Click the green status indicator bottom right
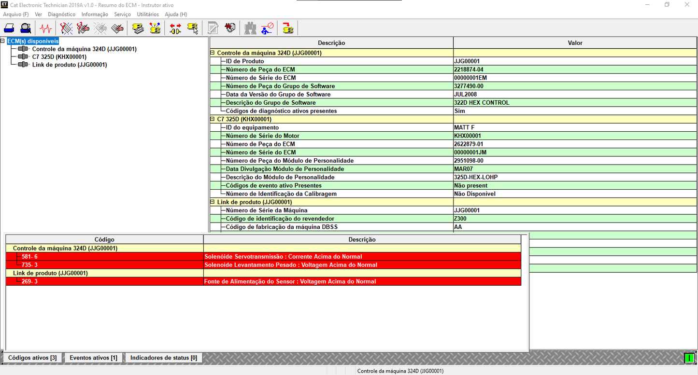Viewport: 698px width, 375px height. tap(689, 358)
